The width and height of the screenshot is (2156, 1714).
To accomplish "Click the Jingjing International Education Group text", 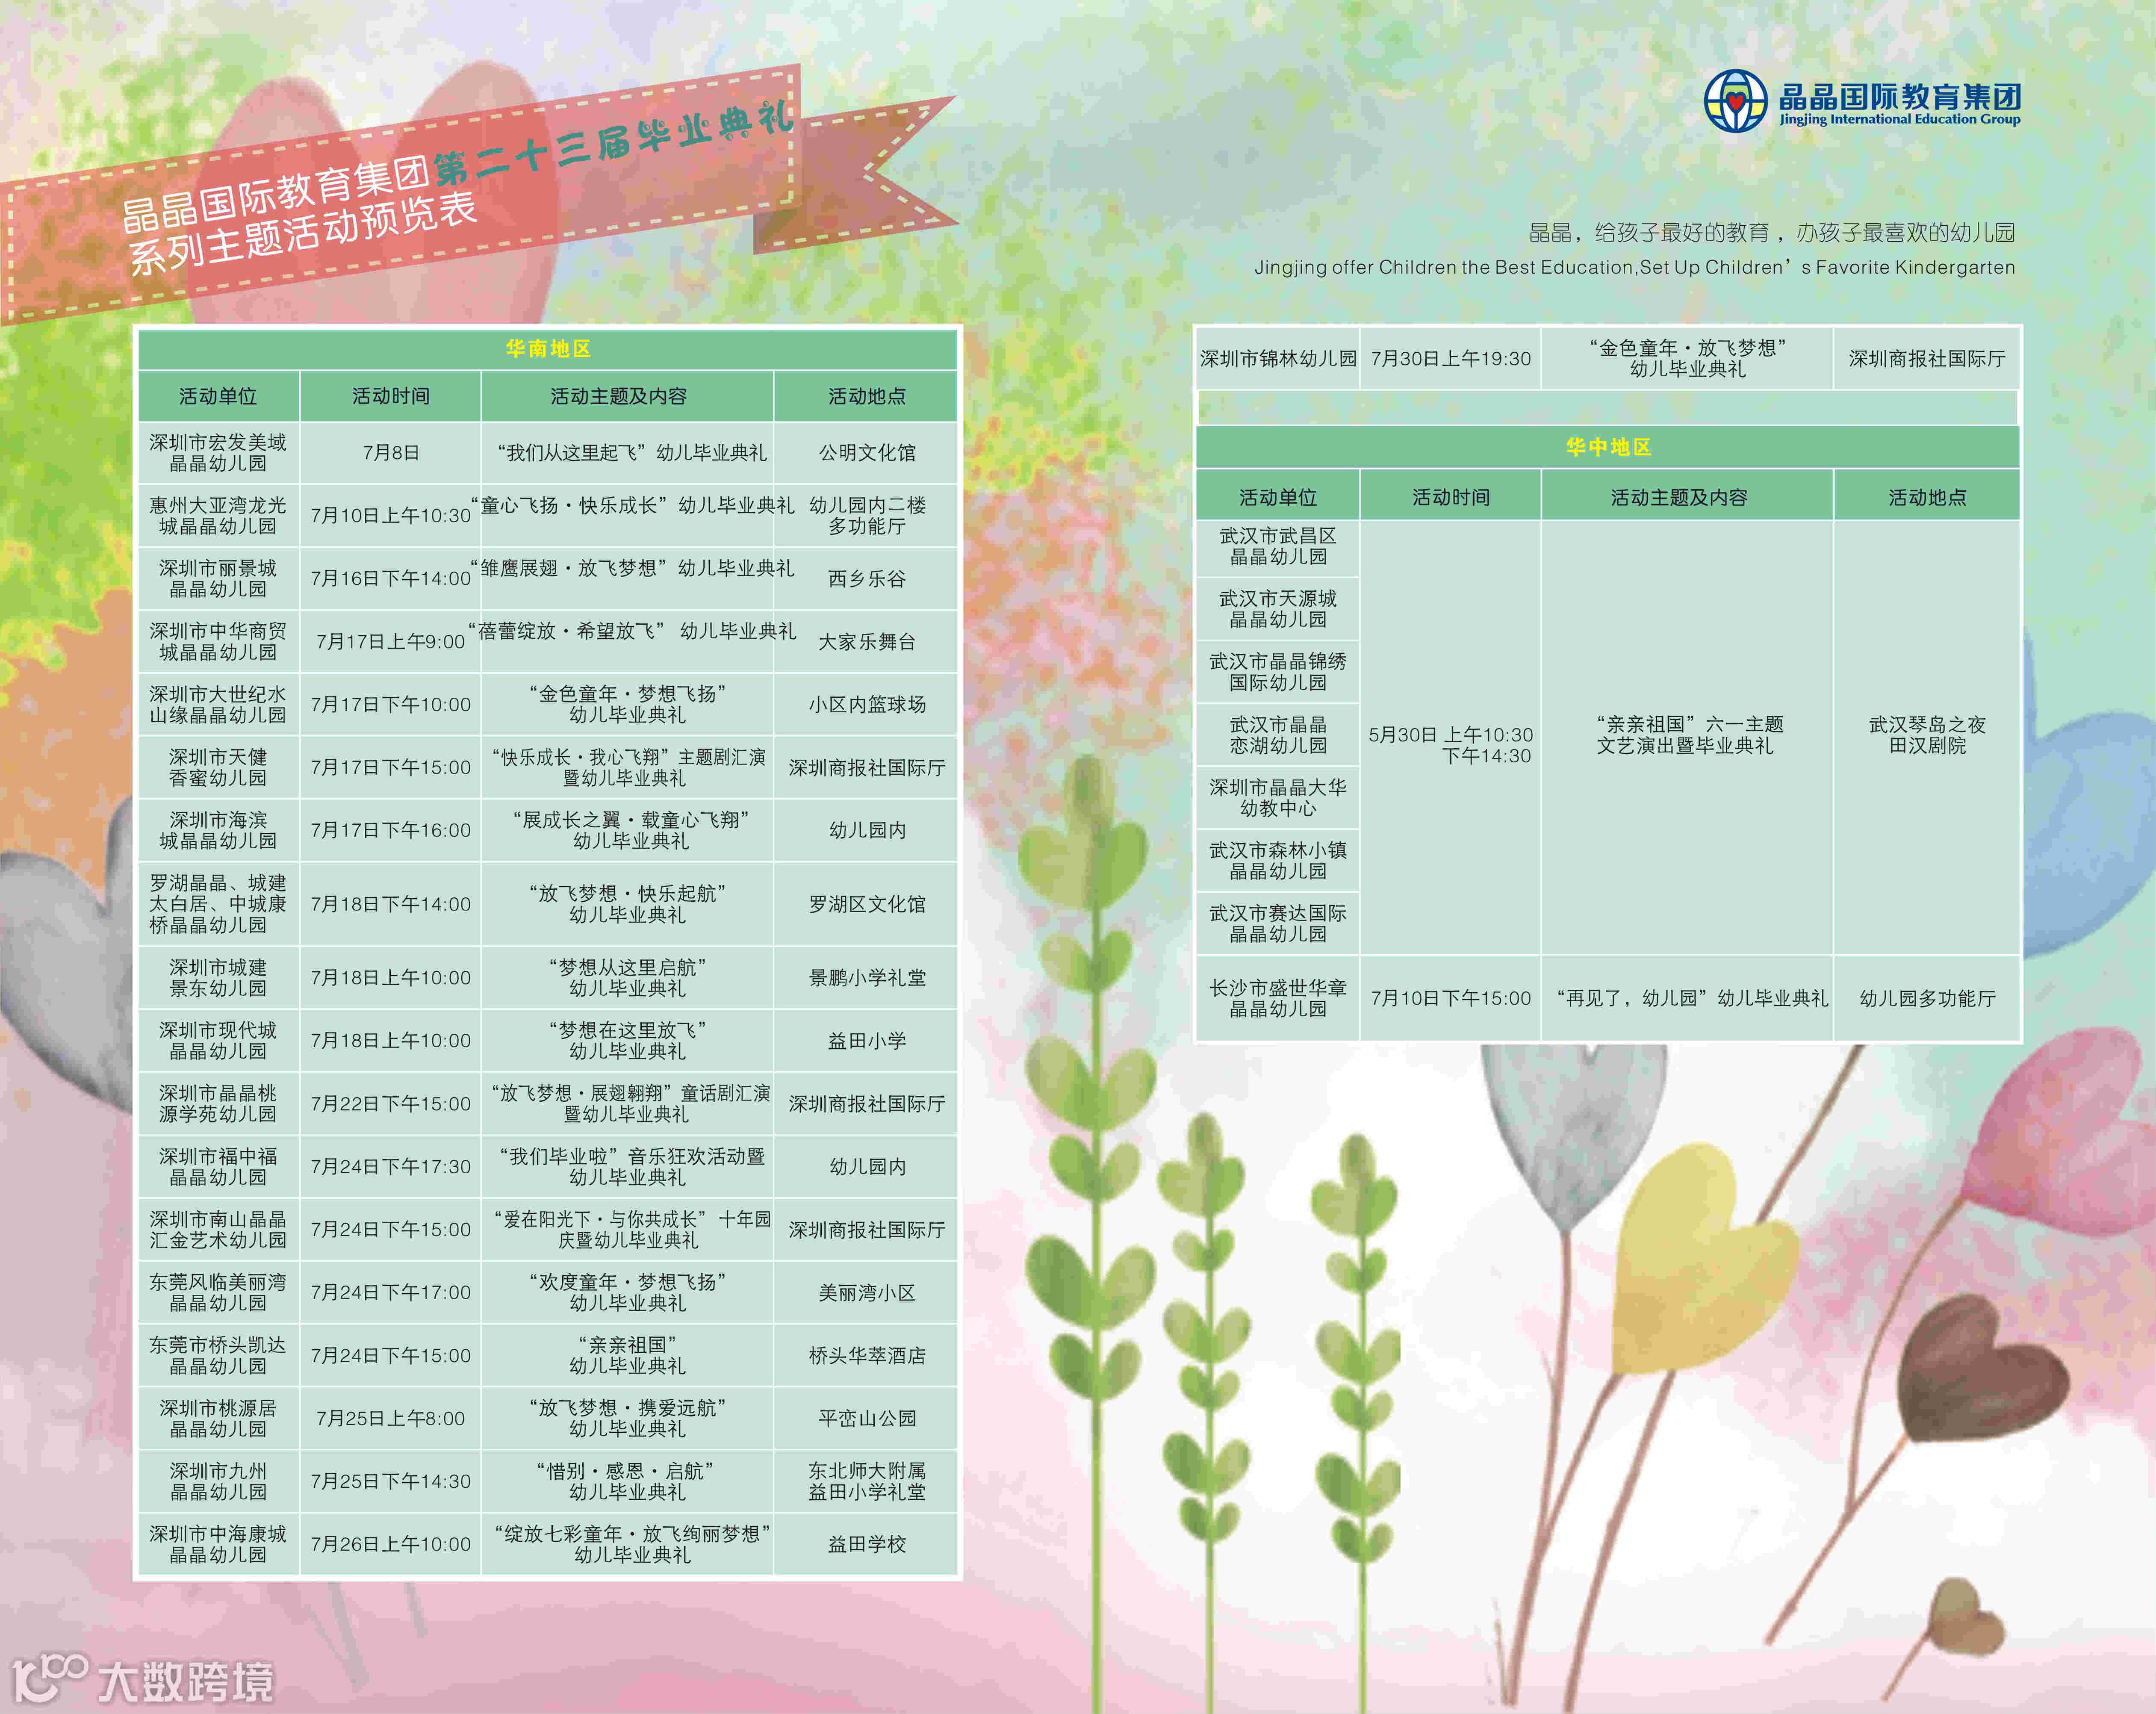I will 1899,119.
